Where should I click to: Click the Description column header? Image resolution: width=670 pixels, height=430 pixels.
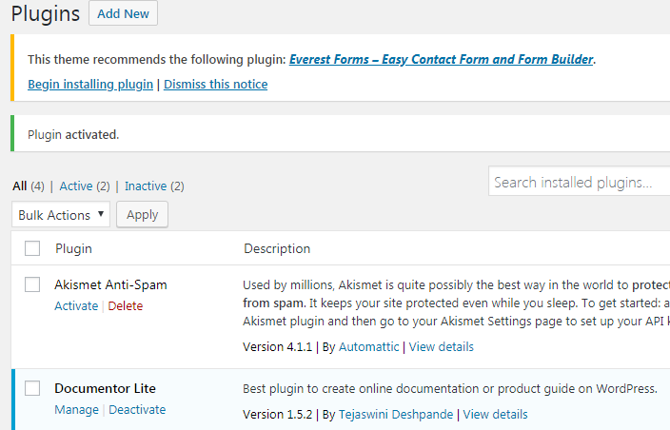[277, 248]
